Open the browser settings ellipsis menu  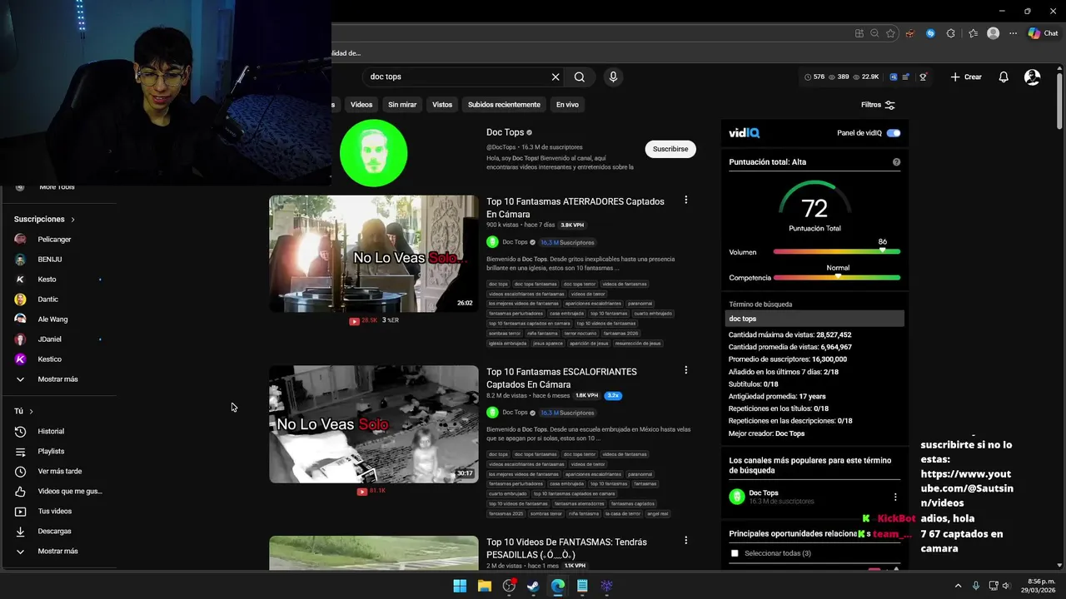pyautogui.click(x=1014, y=33)
